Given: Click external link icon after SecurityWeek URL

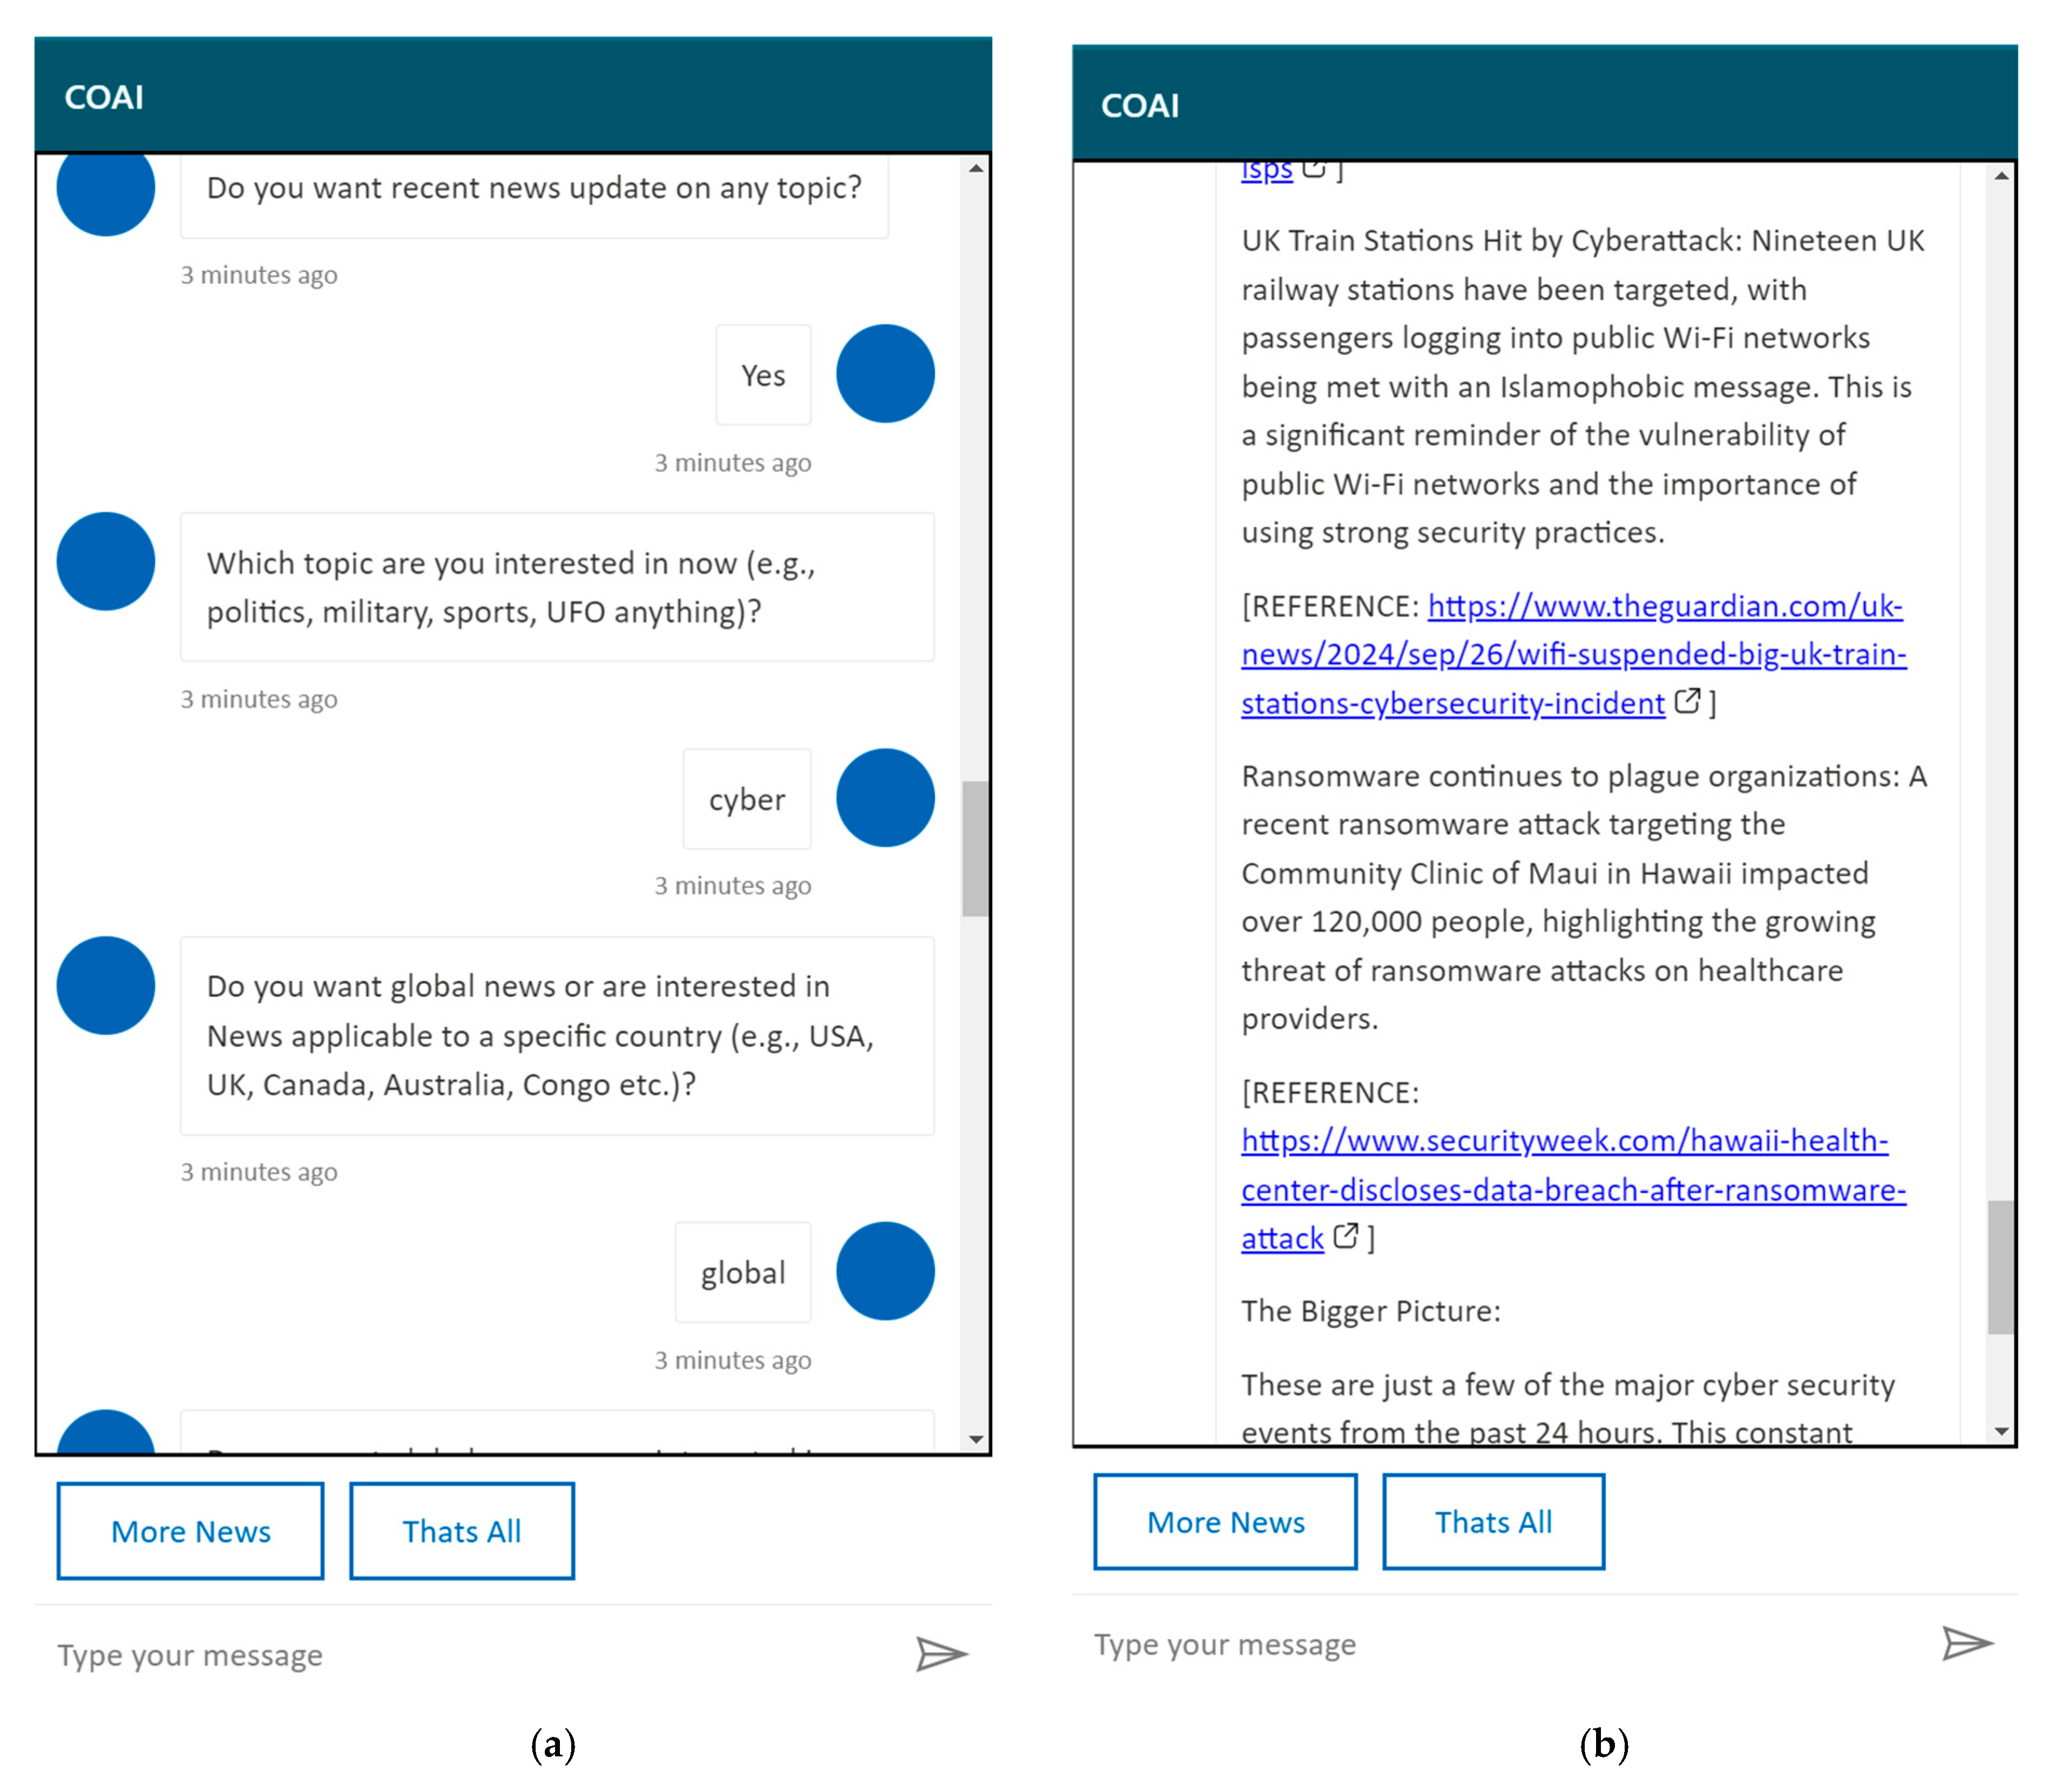Looking at the screenshot, I should [1346, 1236].
